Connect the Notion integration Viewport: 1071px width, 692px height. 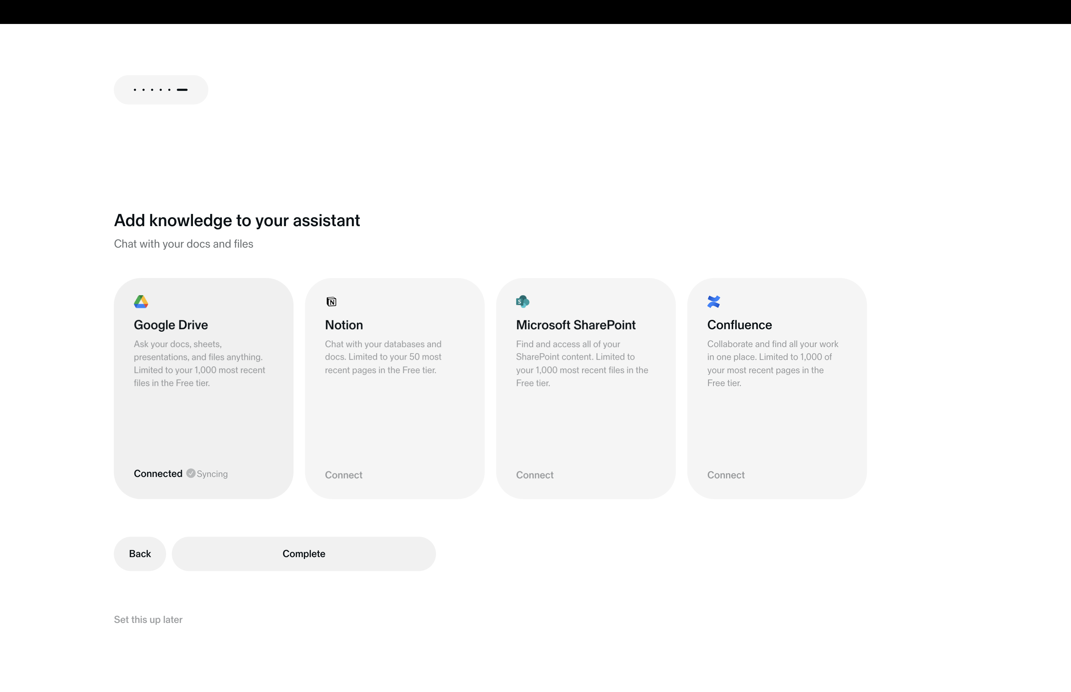pyautogui.click(x=343, y=475)
